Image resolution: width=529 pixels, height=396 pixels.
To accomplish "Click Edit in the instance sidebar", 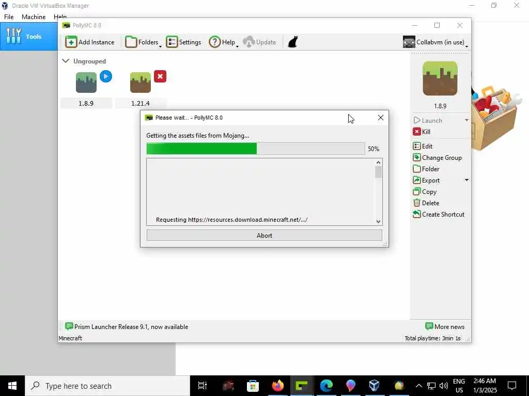I will pyautogui.click(x=423, y=146).
